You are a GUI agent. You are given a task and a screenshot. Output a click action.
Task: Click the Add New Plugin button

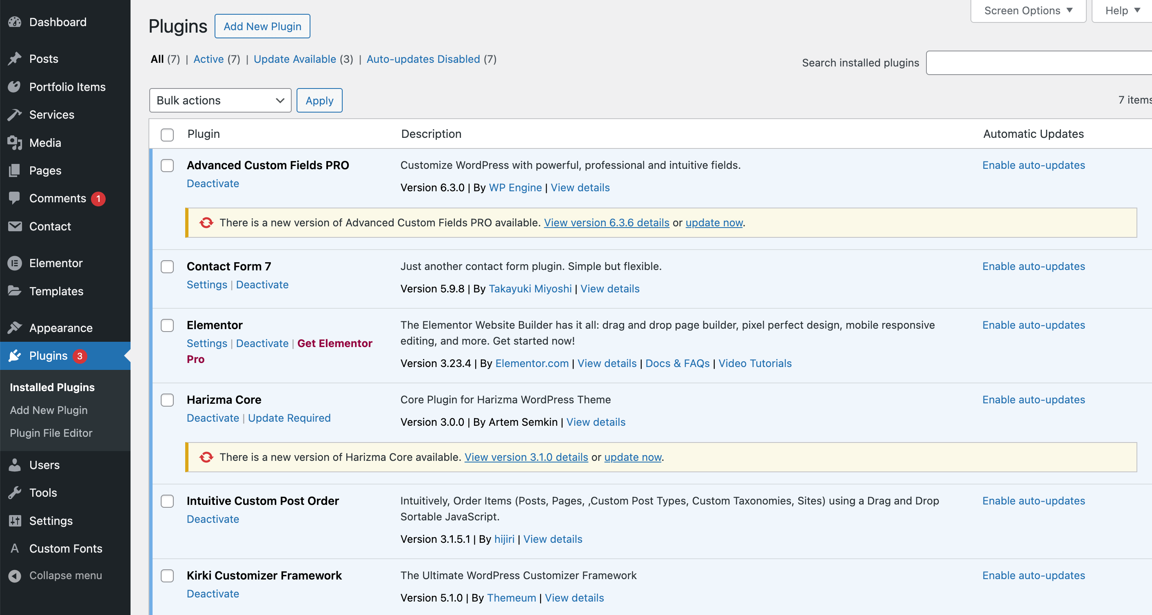[x=262, y=27]
